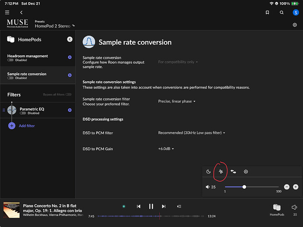Screen dimensions: 303x227
Task: Click the Sample rate conversion header icon
Action: coord(89,42)
